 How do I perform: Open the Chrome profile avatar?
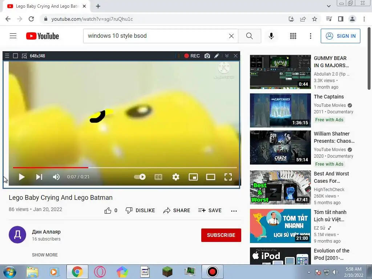[352, 19]
